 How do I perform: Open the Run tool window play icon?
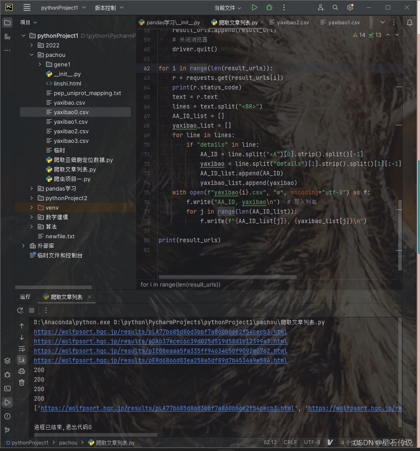pyautogui.click(x=7, y=402)
